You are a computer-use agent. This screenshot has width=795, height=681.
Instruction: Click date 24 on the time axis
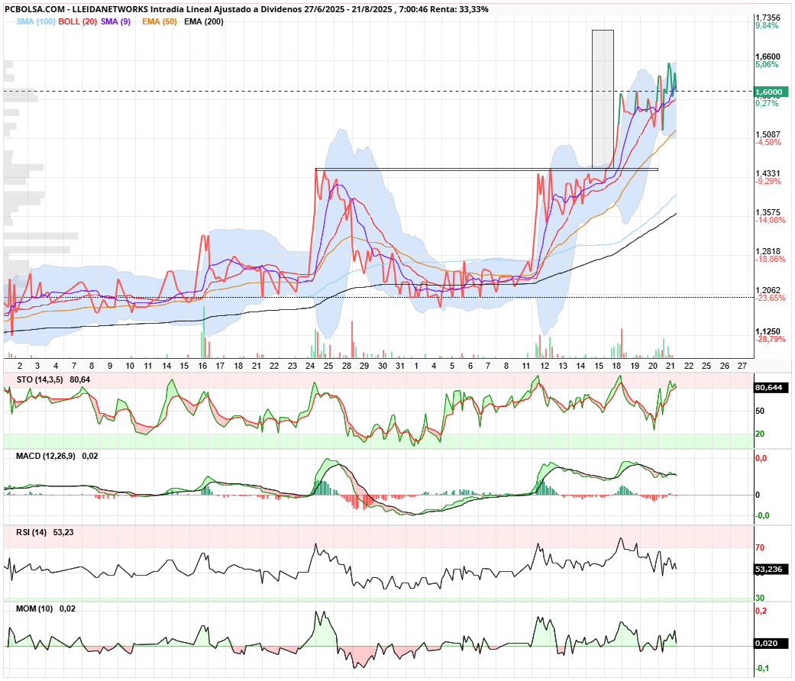pos(310,366)
